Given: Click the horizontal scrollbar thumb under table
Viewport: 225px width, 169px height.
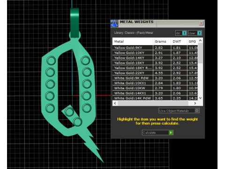Looking at the screenshot, I should (x=153, y=103).
